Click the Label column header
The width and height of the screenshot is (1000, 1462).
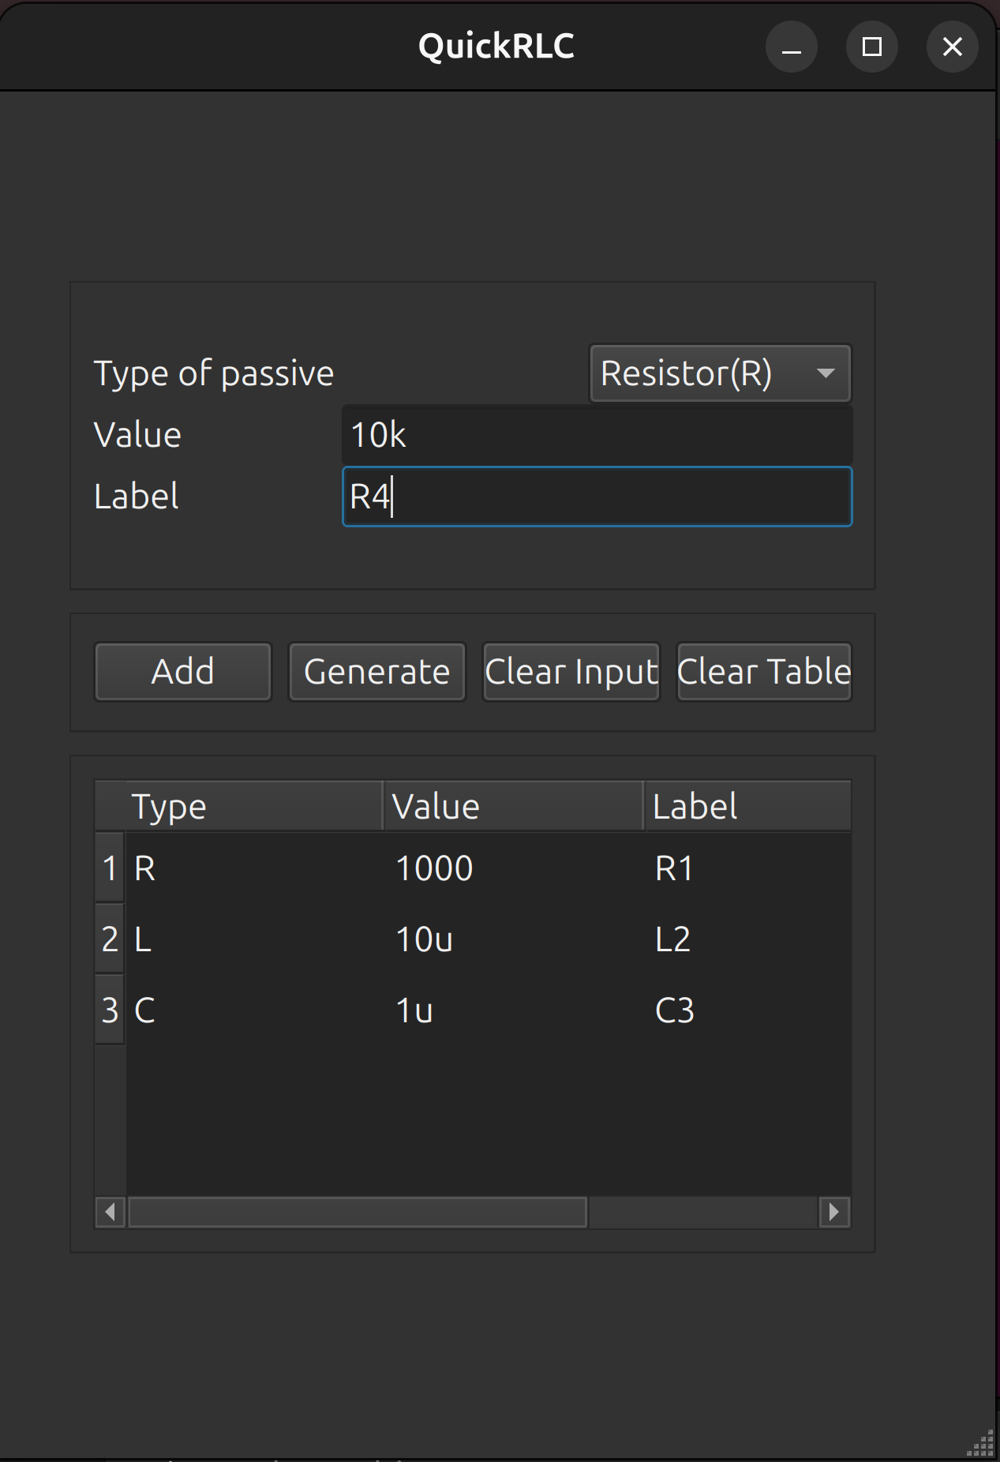[x=747, y=806]
